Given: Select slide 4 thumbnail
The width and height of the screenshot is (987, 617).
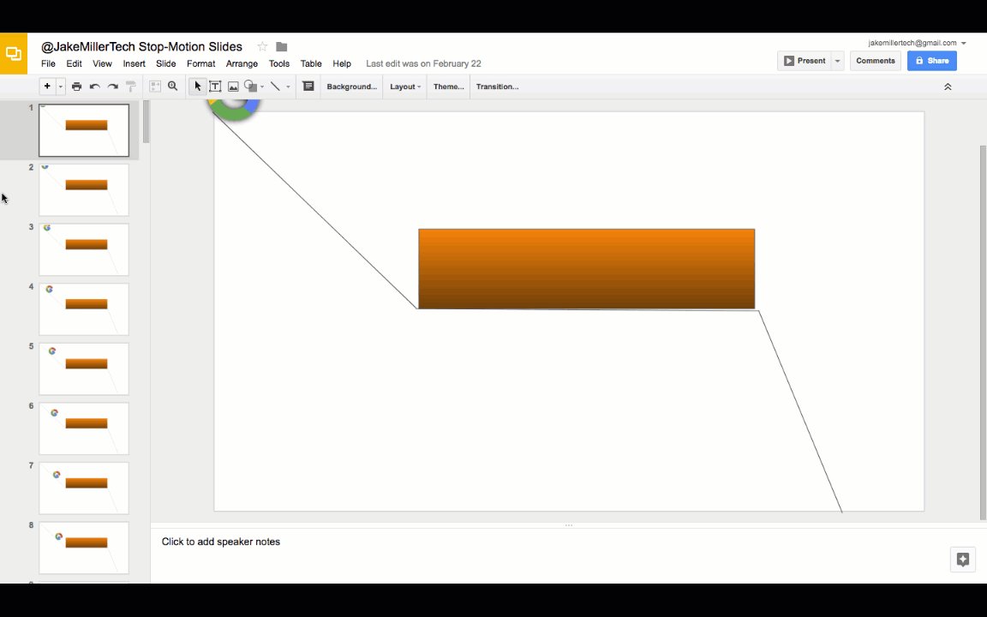Looking at the screenshot, I should click(x=84, y=309).
